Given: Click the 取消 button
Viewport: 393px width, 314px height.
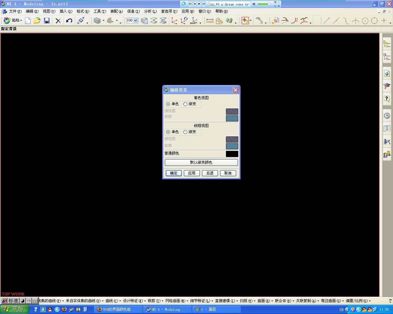Looking at the screenshot, I should (228, 173).
